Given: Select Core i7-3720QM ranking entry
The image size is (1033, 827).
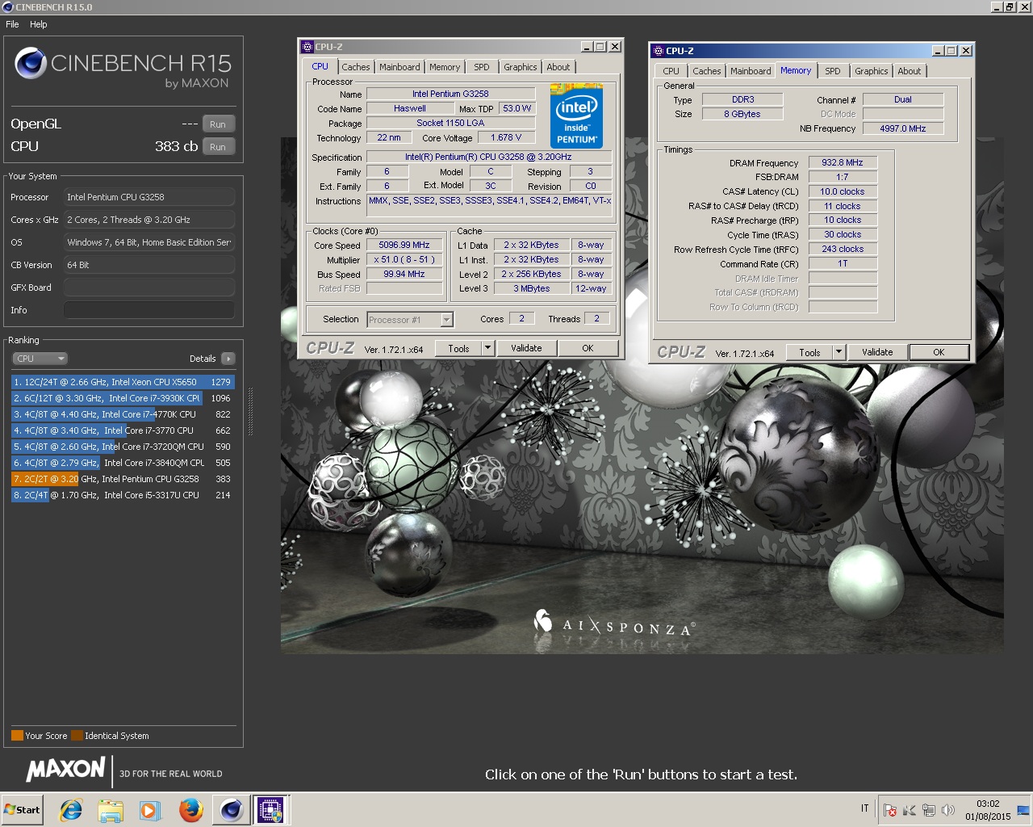Looking at the screenshot, I should [x=122, y=447].
